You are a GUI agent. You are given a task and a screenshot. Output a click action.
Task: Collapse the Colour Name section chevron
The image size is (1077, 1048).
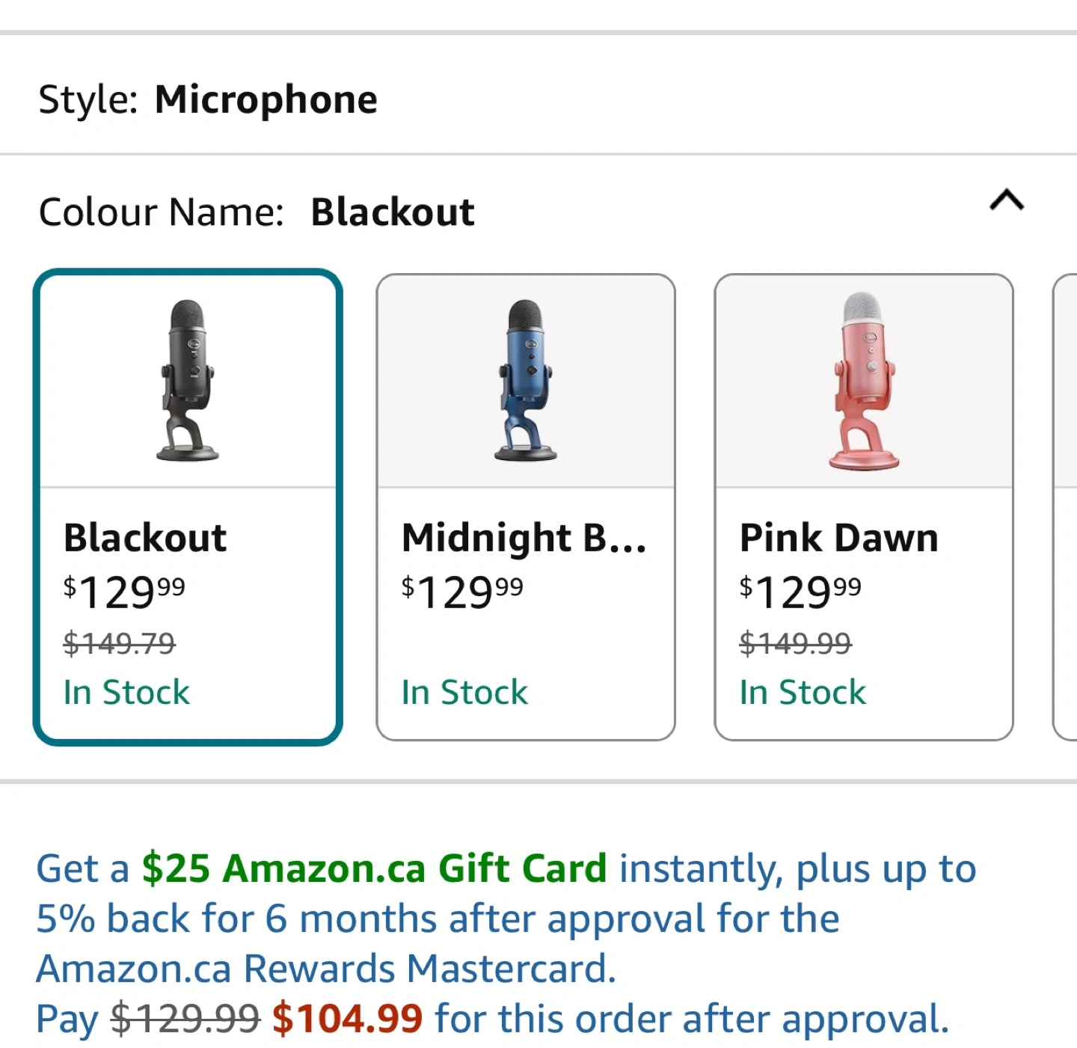1006,200
